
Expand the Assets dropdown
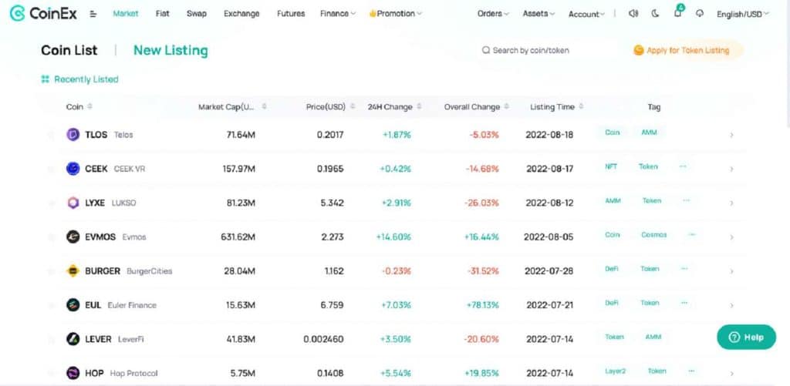click(538, 14)
